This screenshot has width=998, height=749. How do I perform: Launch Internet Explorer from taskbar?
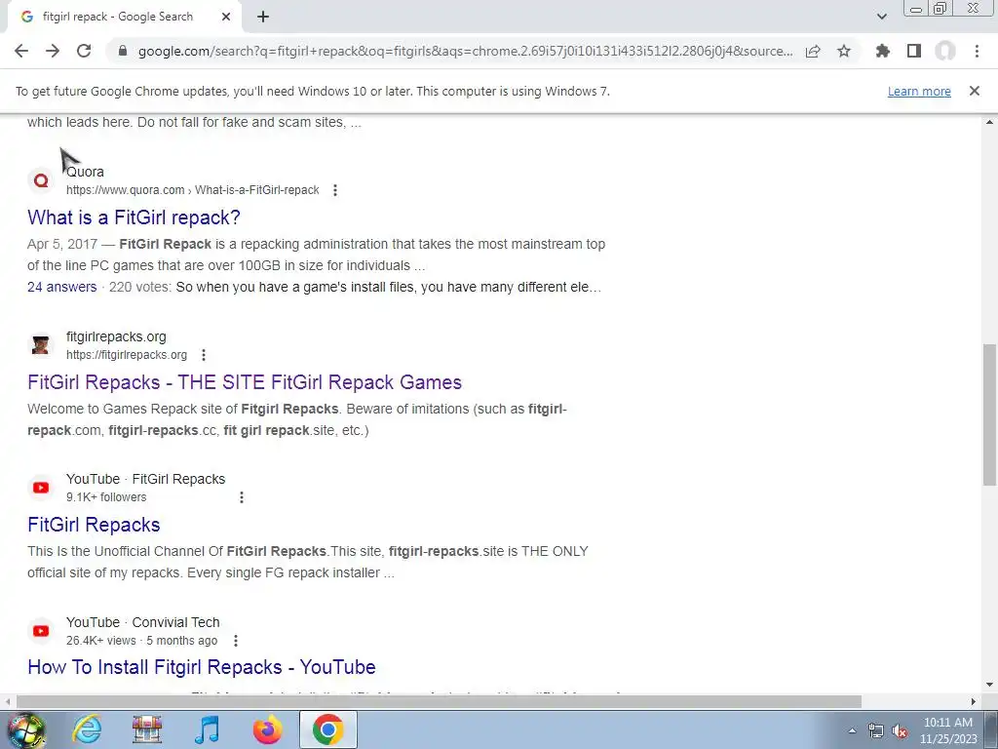tap(87, 729)
